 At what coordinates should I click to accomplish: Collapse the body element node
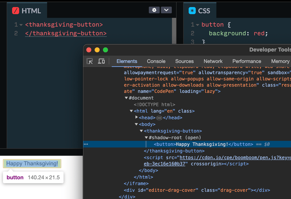point(136,124)
